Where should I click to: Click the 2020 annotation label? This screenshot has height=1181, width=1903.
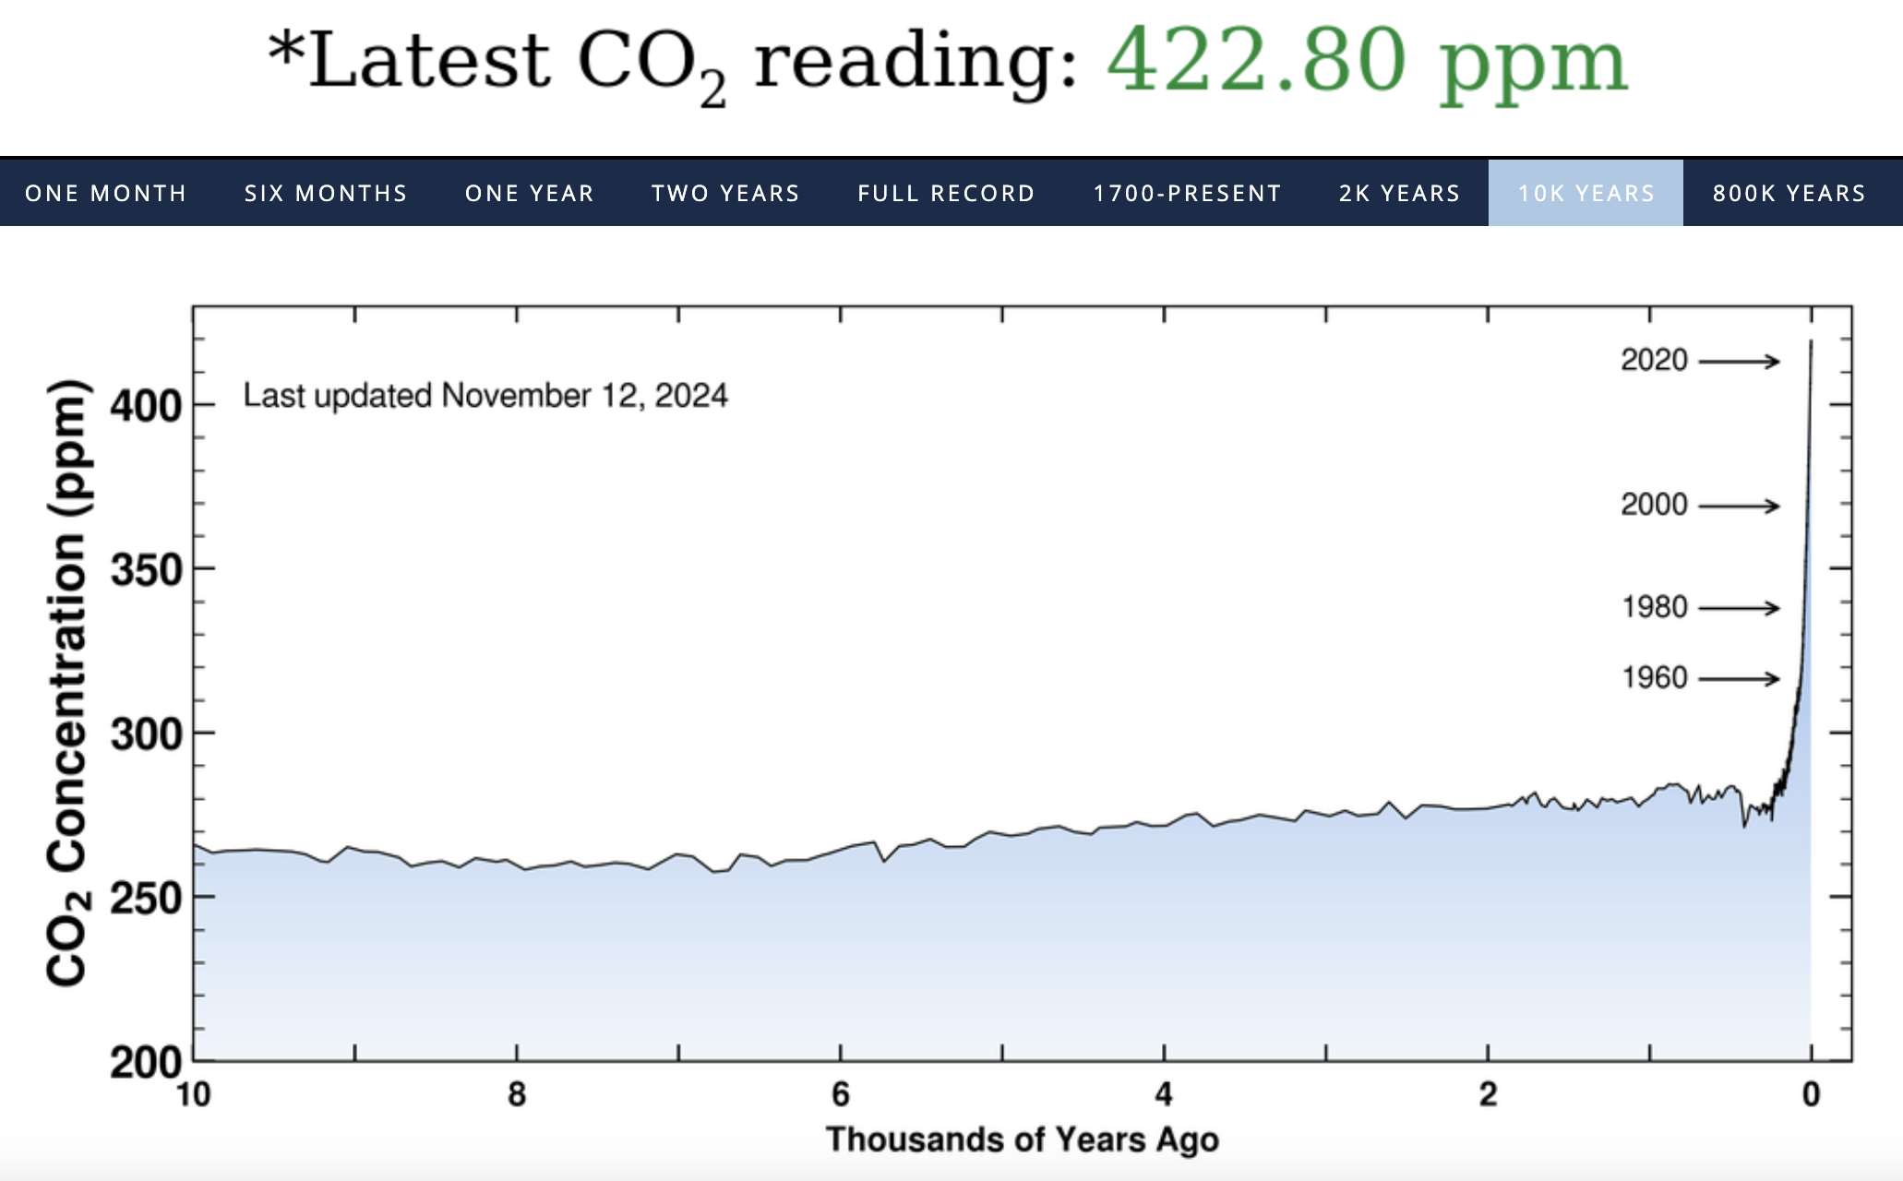point(1654,360)
